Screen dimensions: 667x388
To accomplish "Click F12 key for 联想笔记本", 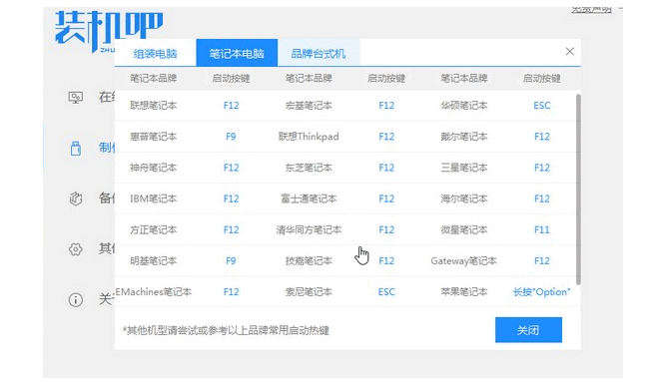I will pyautogui.click(x=231, y=106).
